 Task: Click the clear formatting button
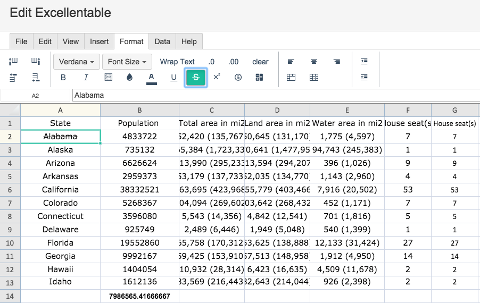click(260, 62)
